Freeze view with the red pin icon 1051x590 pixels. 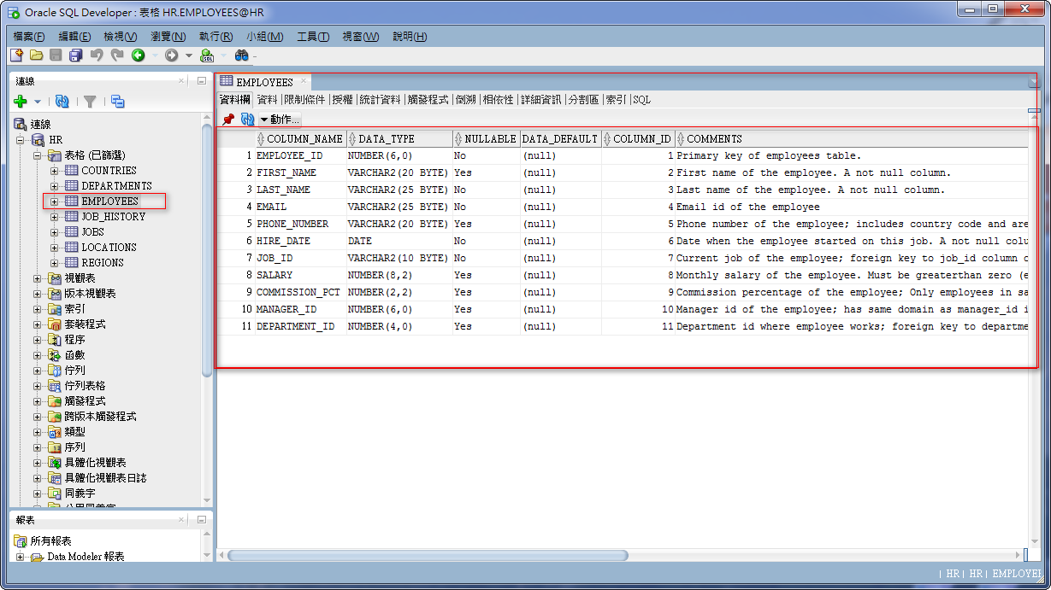tap(227, 120)
